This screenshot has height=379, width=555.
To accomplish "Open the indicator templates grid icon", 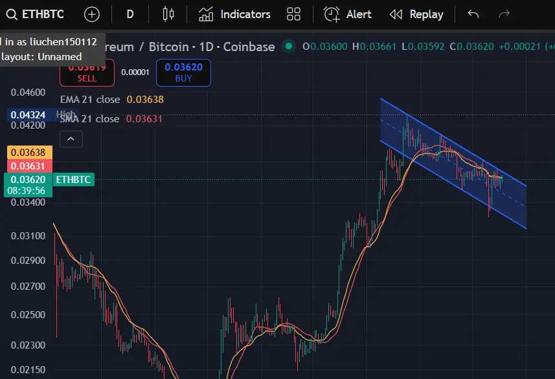I will (293, 14).
